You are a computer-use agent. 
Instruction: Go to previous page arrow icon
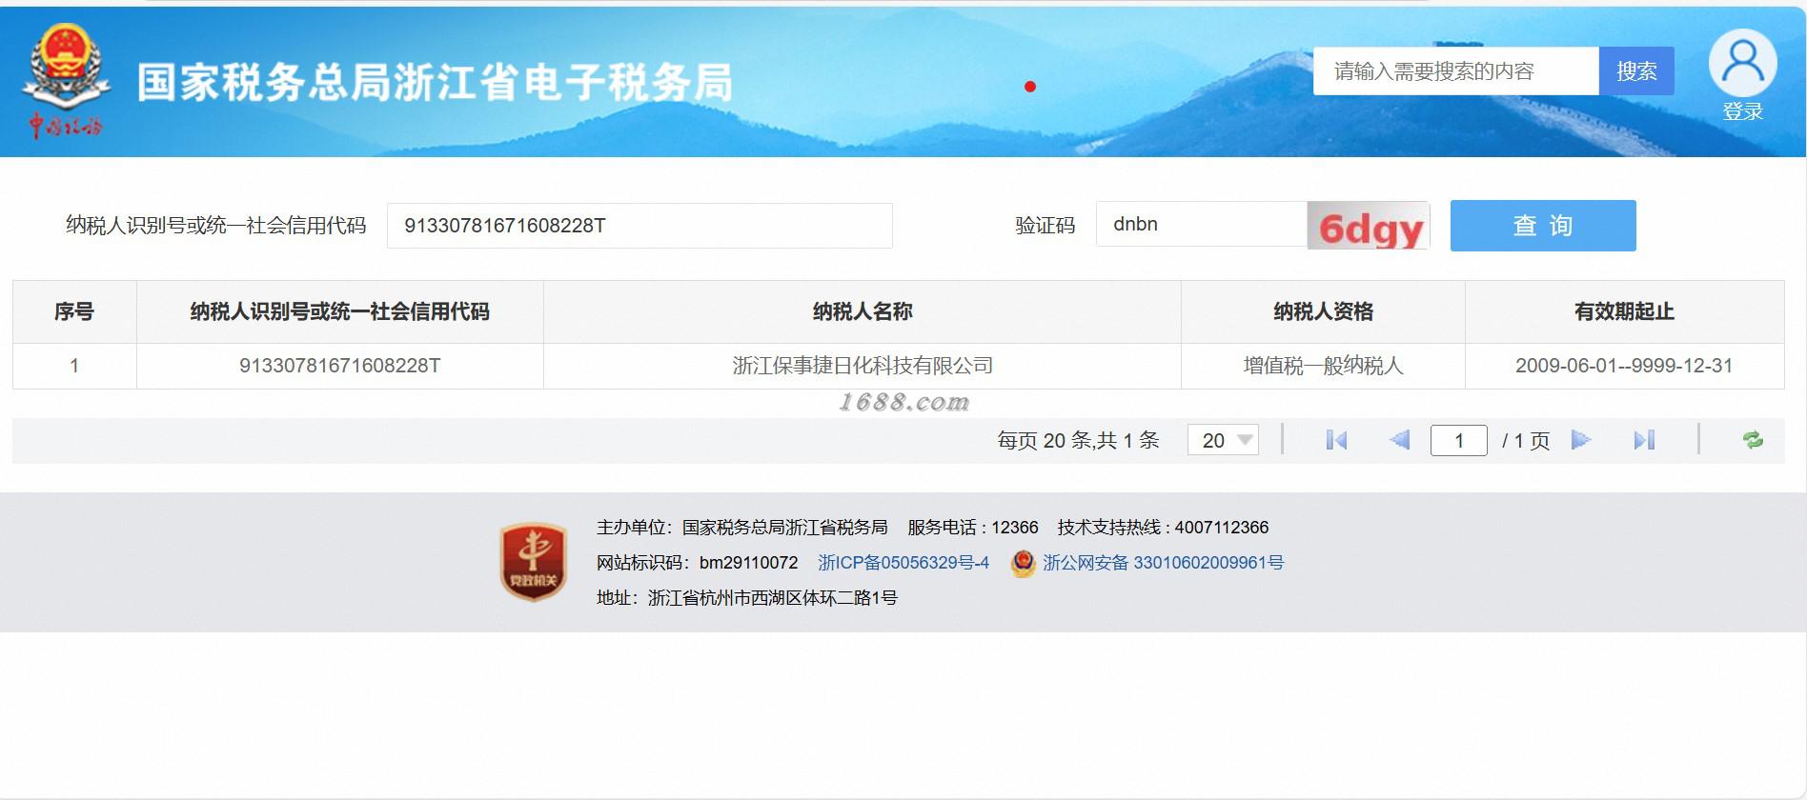[x=1399, y=440]
